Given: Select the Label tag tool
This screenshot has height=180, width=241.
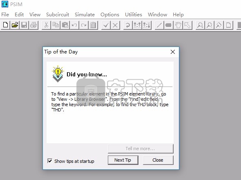Looking at the screenshot, I should 169,25.
